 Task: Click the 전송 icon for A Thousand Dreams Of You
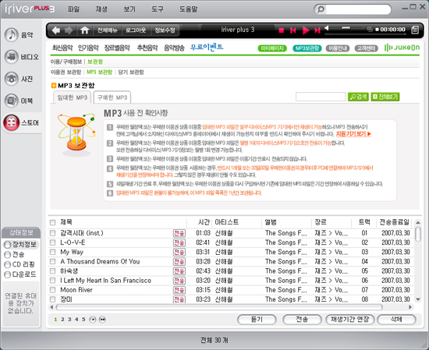click(x=179, y=262)
